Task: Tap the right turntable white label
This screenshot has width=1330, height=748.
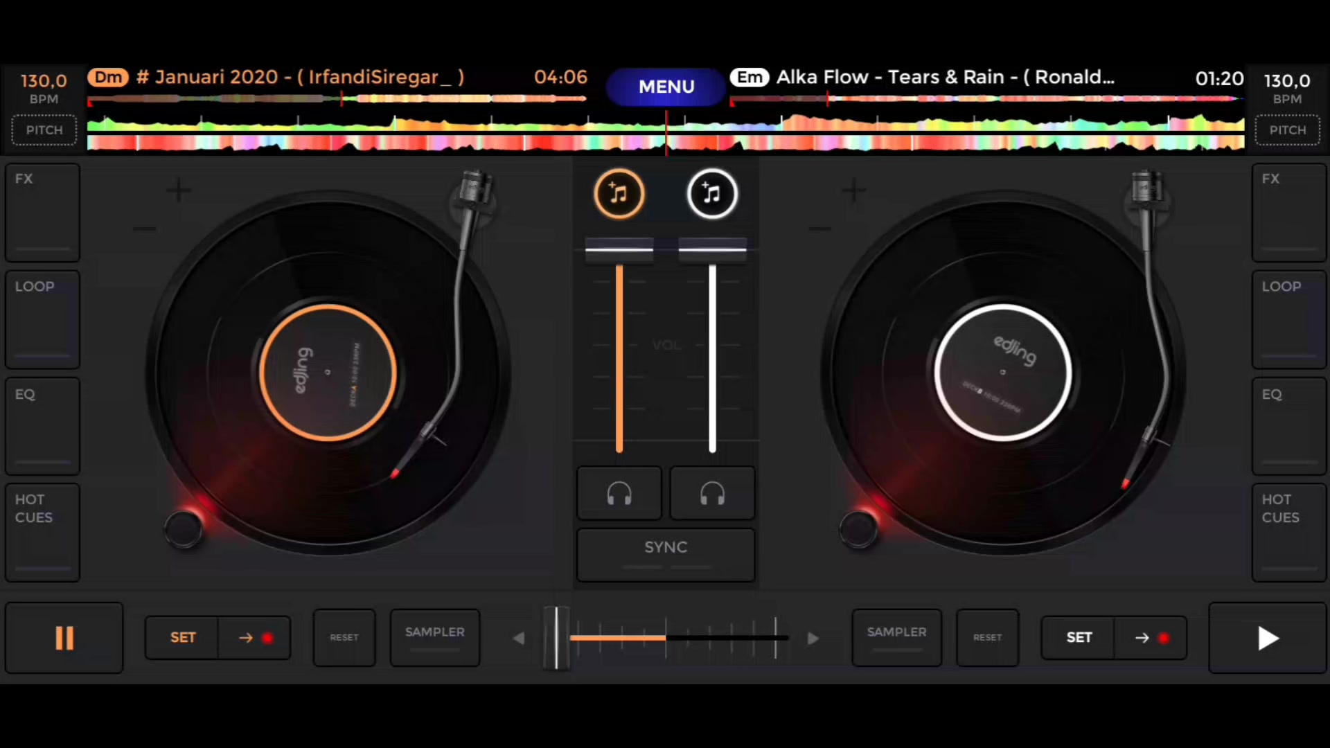Action: click(1002, 373)
